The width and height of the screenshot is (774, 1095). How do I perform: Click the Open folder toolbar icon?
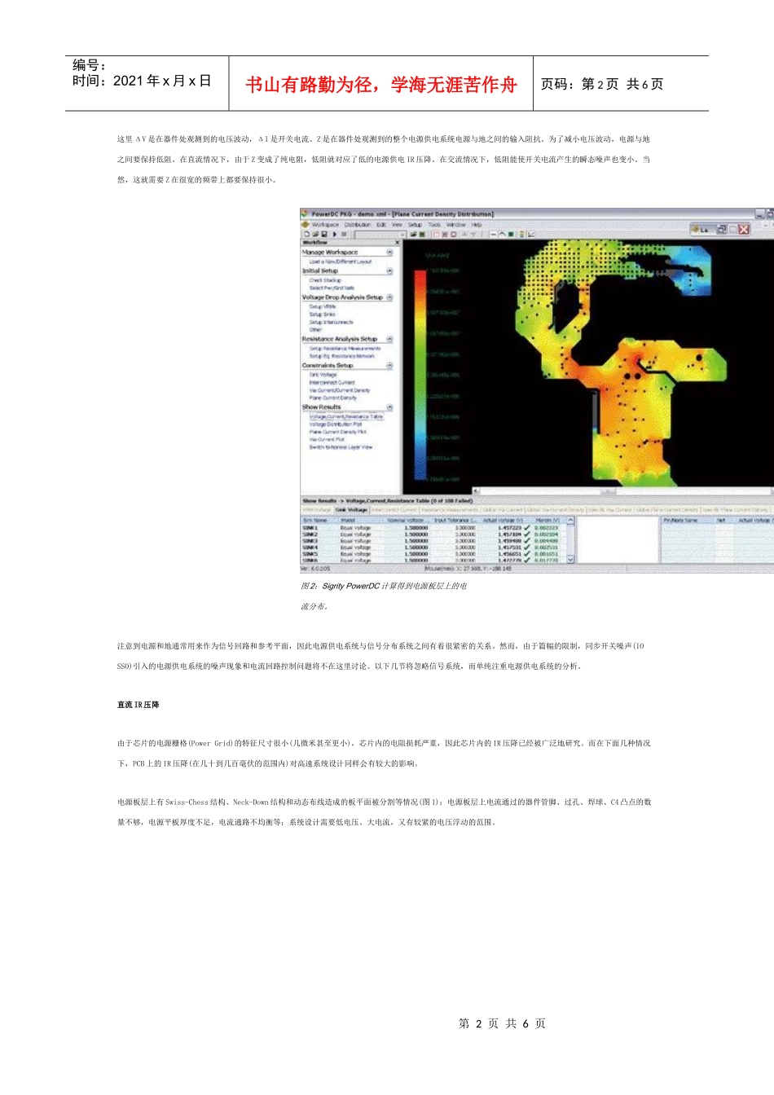(x=314, y=234)
